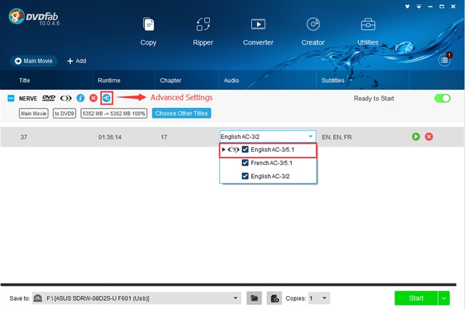
Task: Maximize the DVDFab window
Action: [442, 6]
